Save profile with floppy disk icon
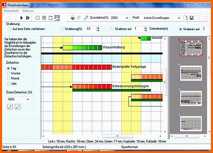This screenshot has height=153, width=213. 192,18
